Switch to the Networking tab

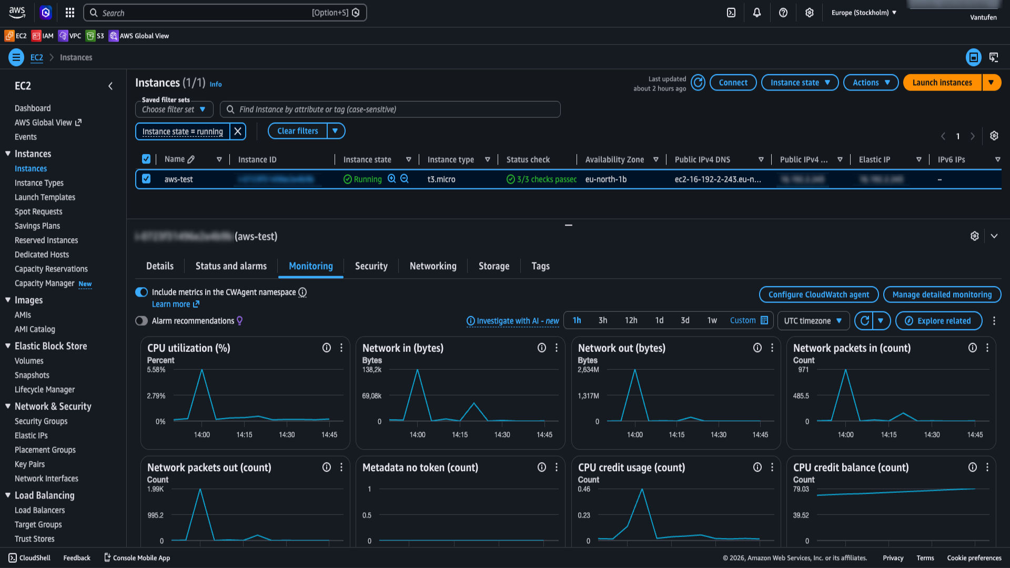click(x=433, y=266)
